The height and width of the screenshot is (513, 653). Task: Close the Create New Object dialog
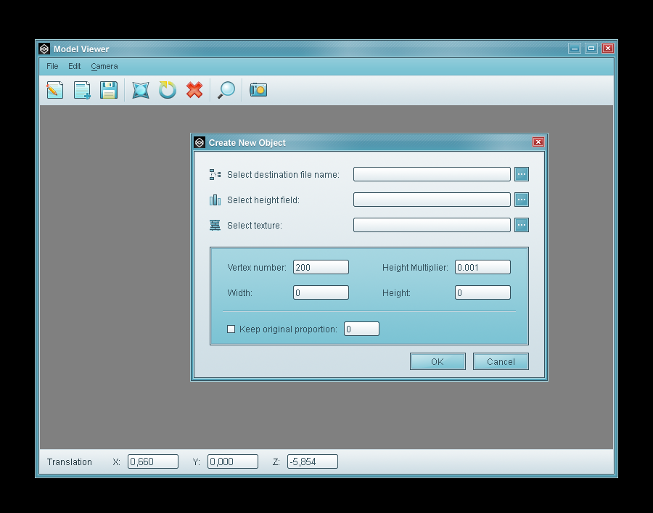point(538,142)
